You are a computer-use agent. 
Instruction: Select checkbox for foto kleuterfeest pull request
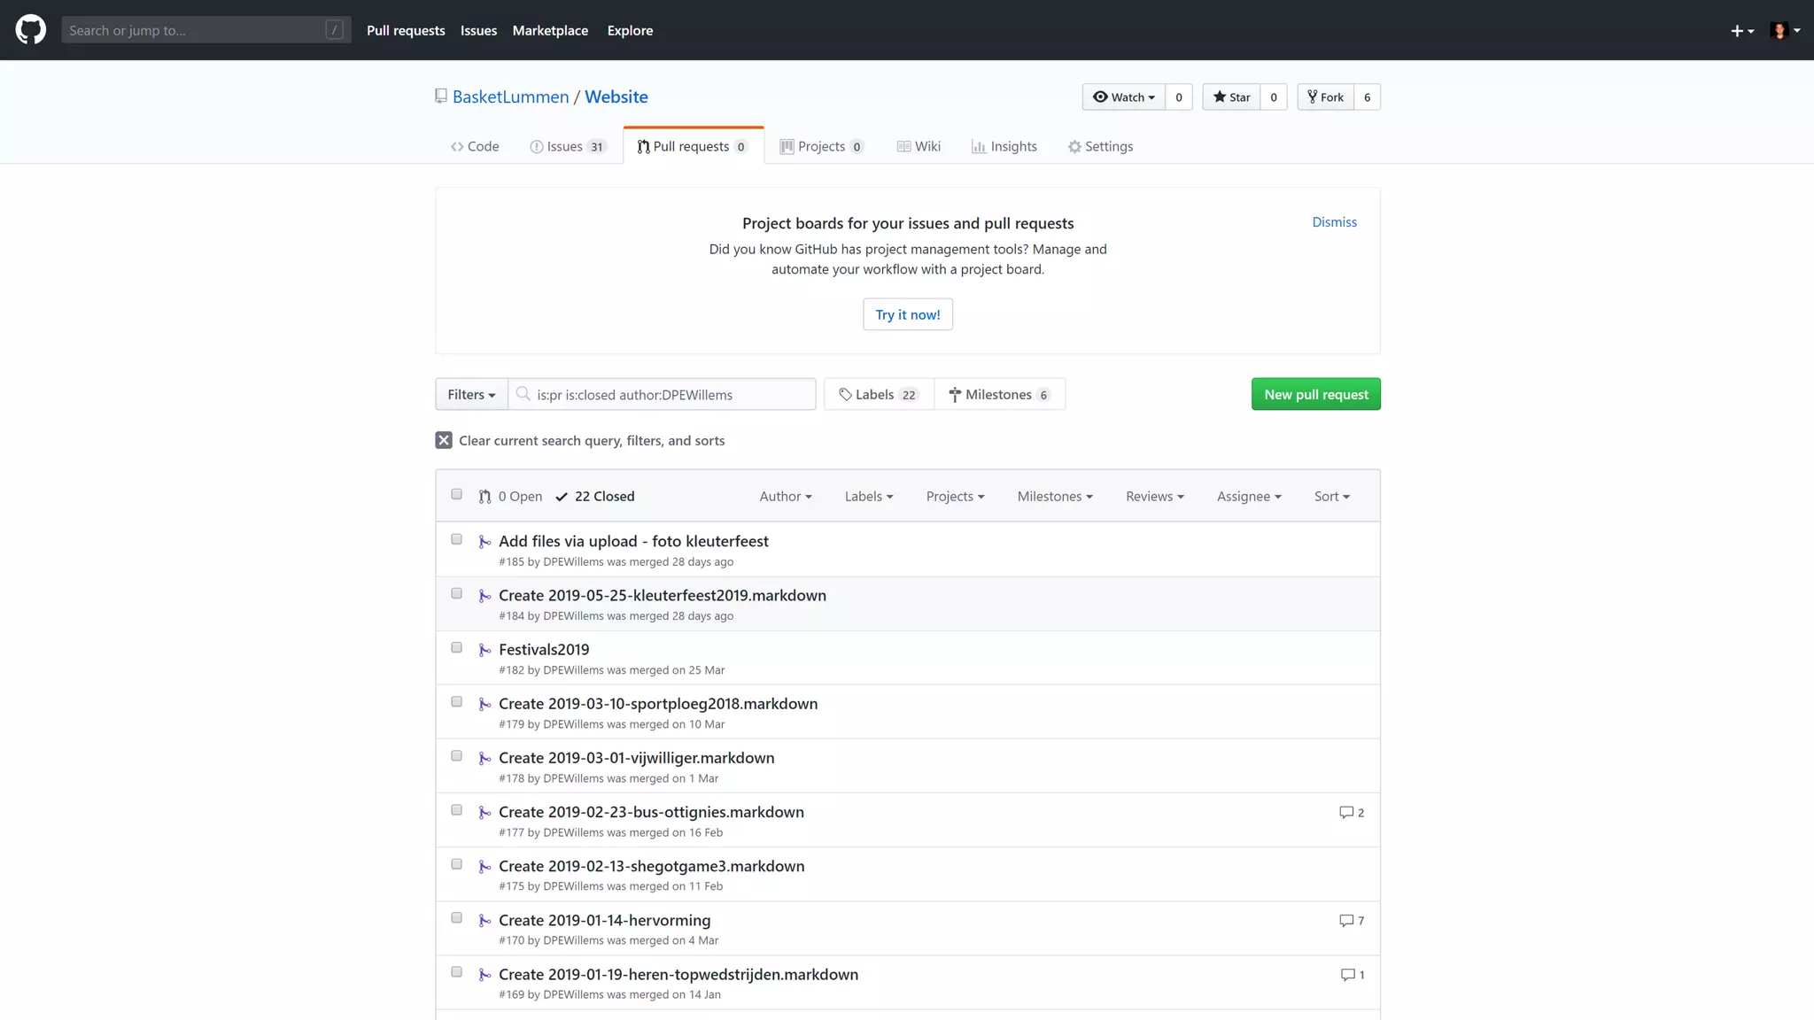pos(456,539)
